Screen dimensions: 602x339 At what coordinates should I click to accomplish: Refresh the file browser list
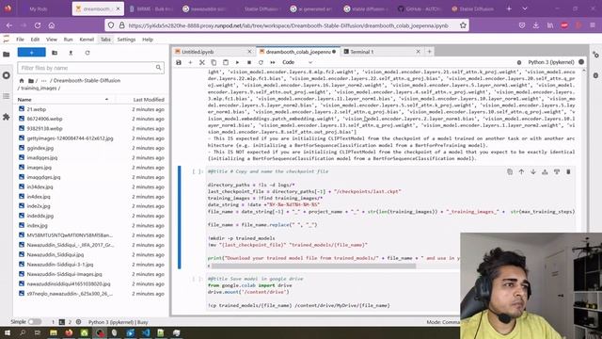coord(87,53)
